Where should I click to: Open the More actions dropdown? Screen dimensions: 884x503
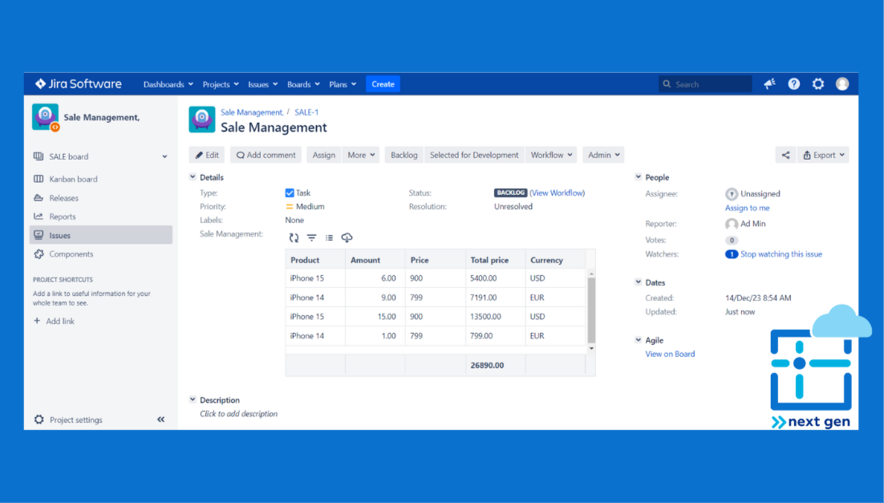(361, 155)
